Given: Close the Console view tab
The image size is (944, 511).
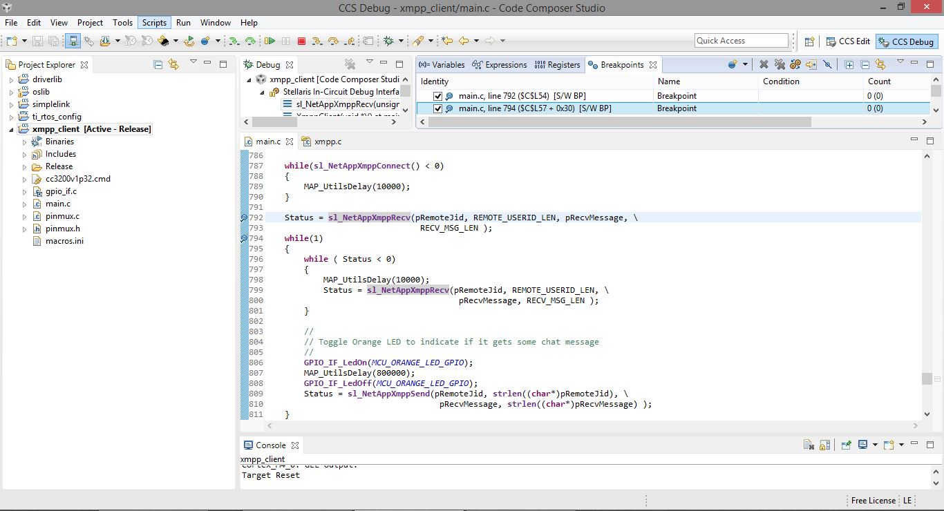Looking at the screenshot, I should [x=295, y=445].
